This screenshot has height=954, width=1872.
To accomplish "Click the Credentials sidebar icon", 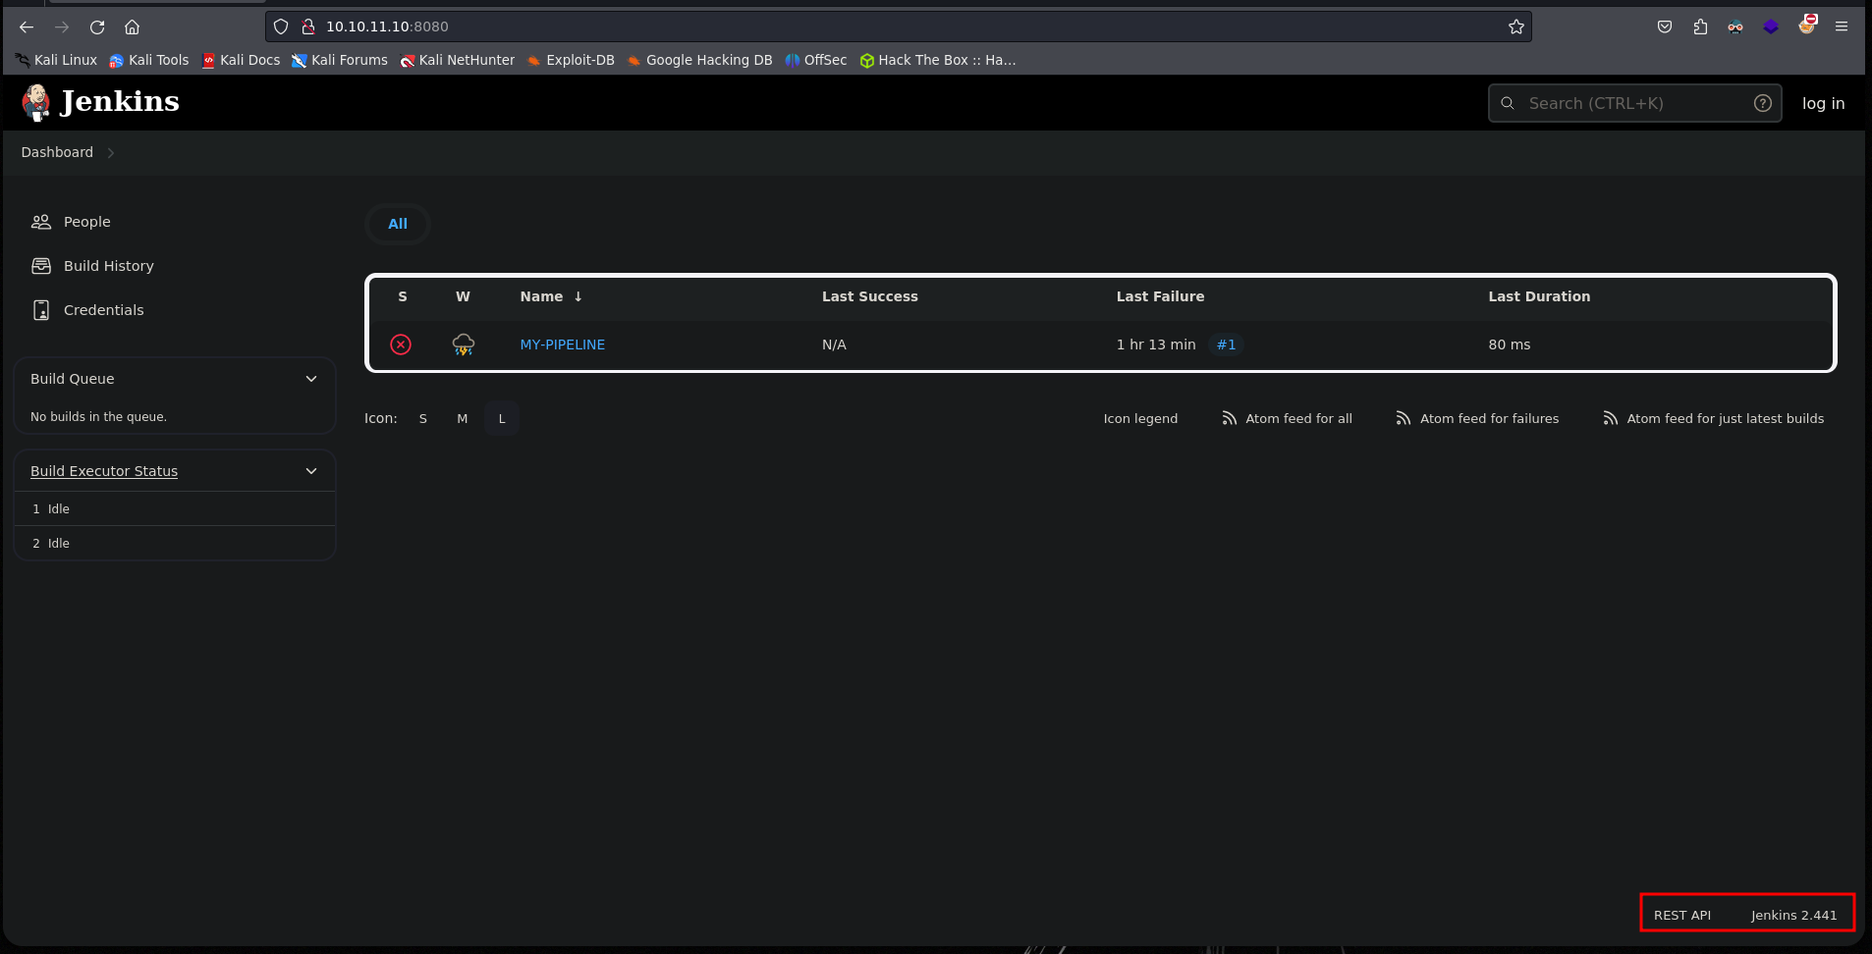I will (x=41, y=310).
